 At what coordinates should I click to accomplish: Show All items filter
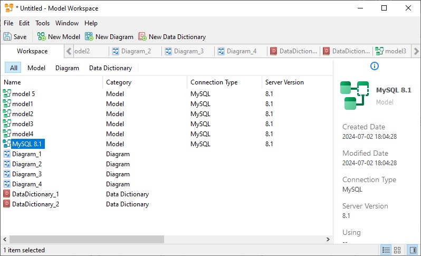(13, 68)
